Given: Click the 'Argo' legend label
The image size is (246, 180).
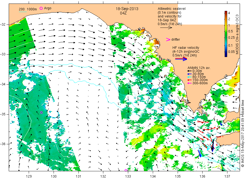Looking at the screenshot, I should (x=48, y=8).
